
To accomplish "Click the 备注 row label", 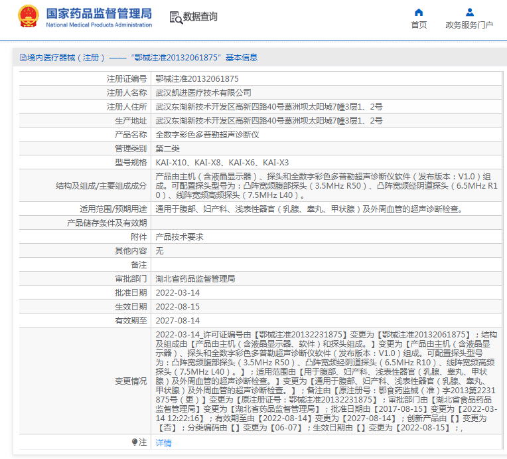I will [139, 264].
